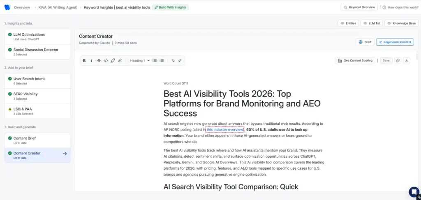The width and height of the screenshot is (421, 200).
Task: Toggle bold formatting in the editor toolbar
Action: coord(84,61)
